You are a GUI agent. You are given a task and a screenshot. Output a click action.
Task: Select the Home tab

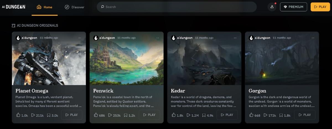click(45, 7)
